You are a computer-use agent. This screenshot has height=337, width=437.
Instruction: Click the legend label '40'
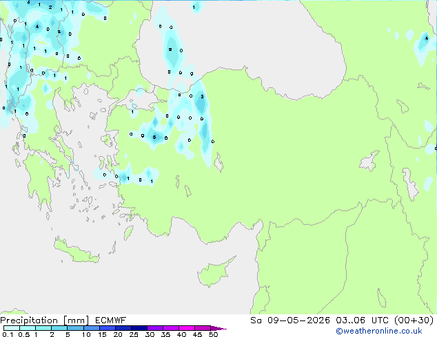181,334
